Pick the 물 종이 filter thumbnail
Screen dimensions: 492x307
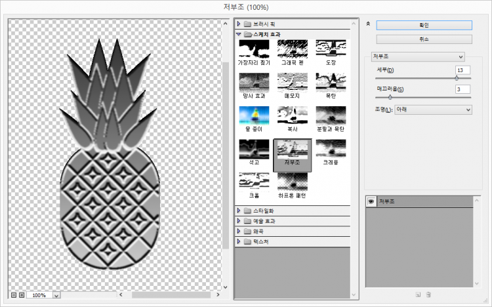click(253, 115)
